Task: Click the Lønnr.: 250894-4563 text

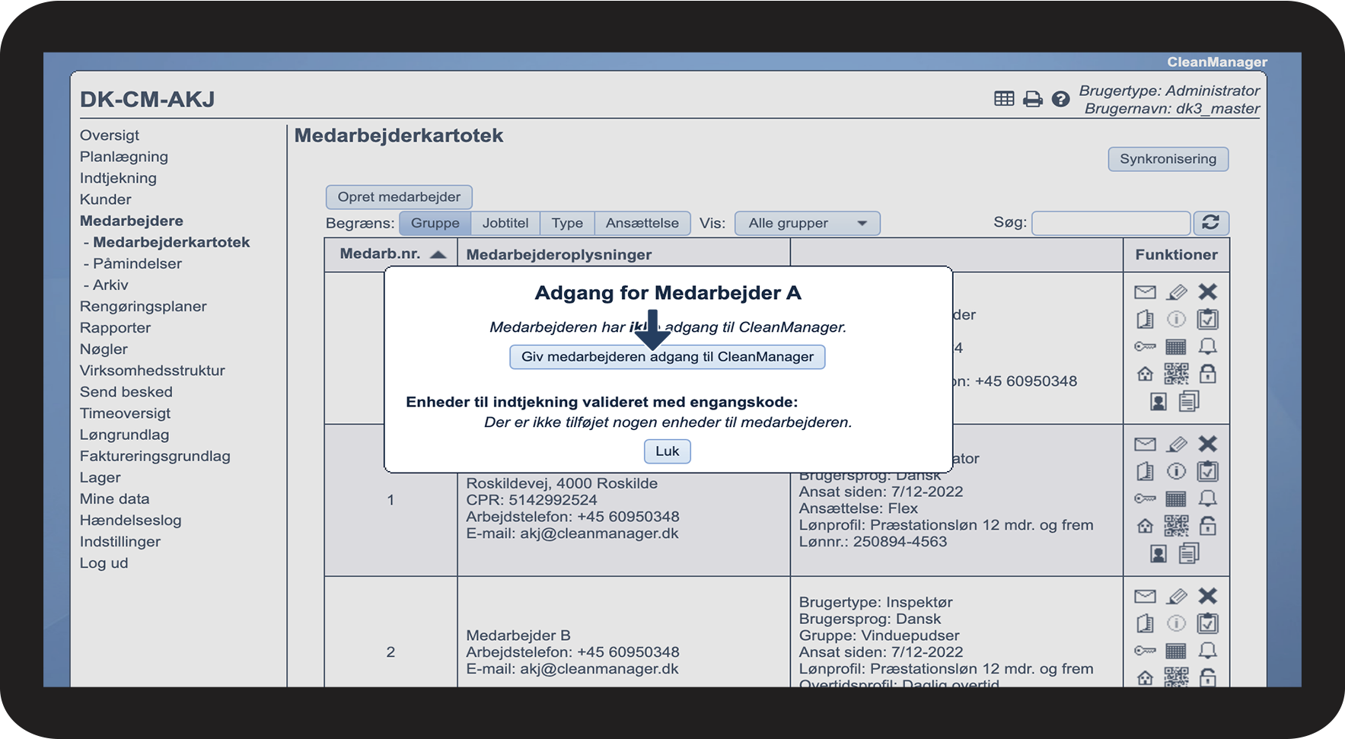Action: (x=873, y=541)
